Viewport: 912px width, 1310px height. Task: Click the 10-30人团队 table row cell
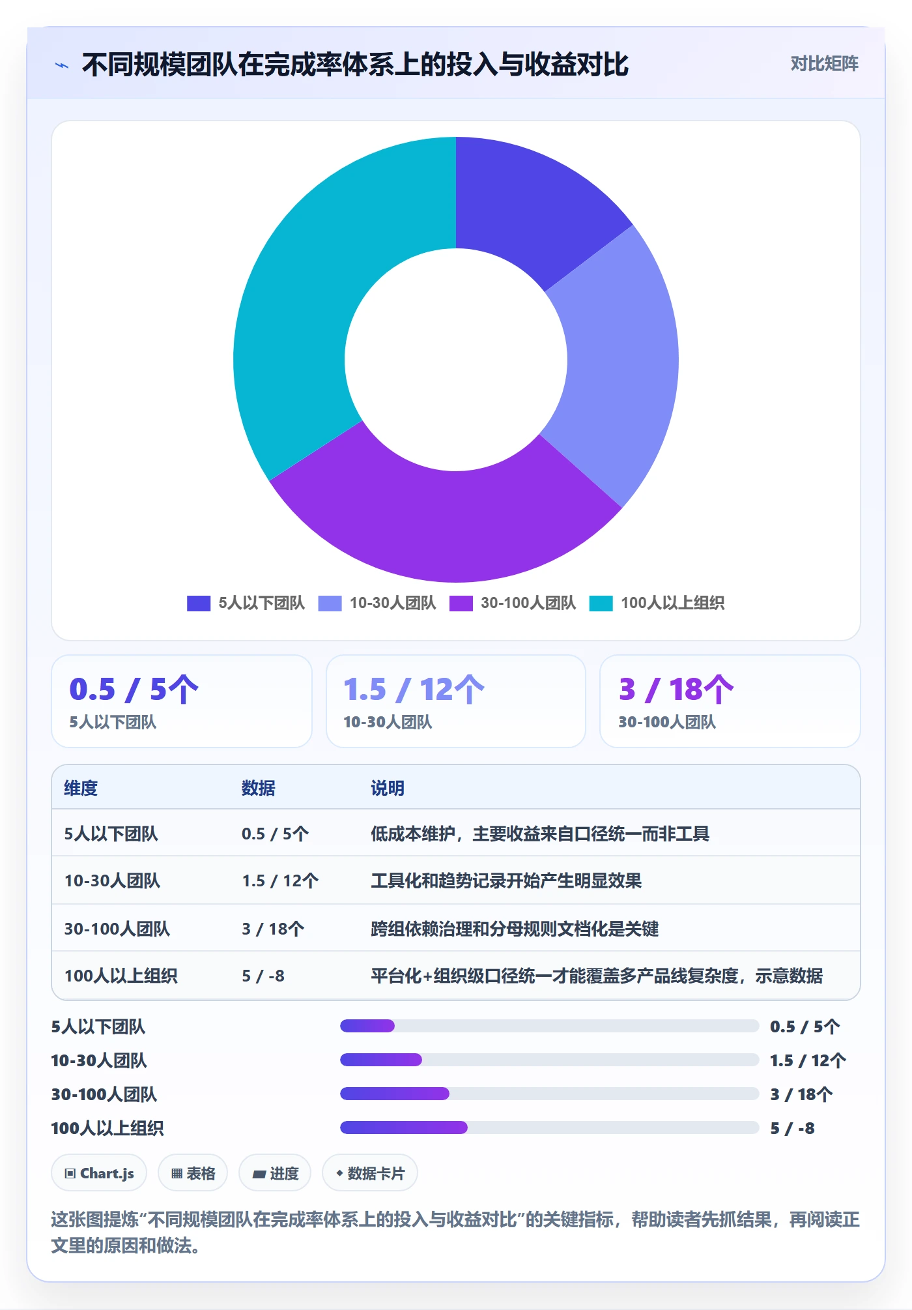click(112, 881)
